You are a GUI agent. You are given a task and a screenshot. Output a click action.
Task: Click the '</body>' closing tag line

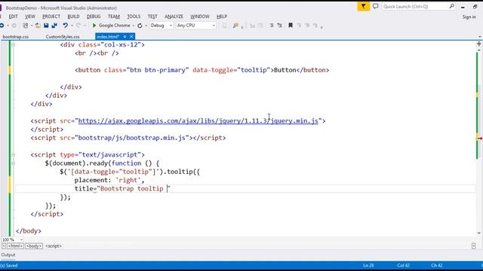[29, 231]
